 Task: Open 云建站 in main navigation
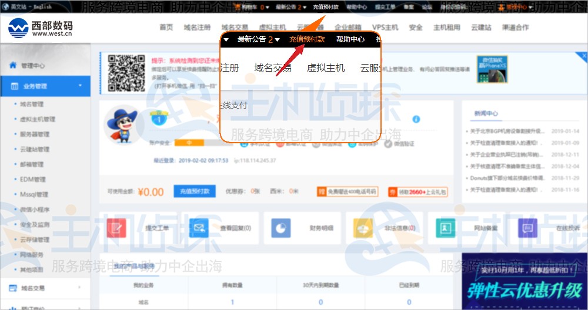(481, 28)
